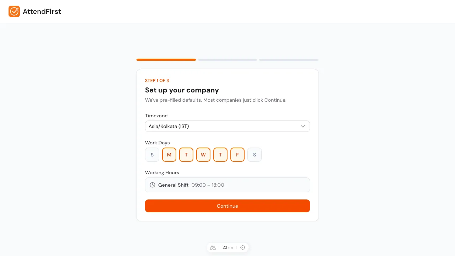Click the orange step one progress segment
455x256 pixels.
(166, 60)
